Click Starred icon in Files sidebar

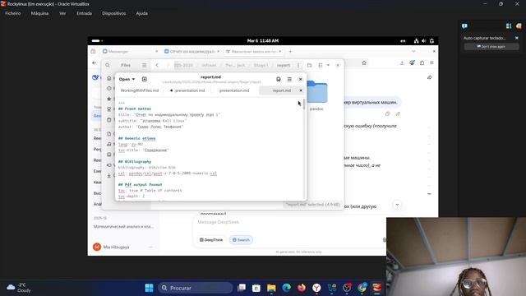tap(109, 99)
